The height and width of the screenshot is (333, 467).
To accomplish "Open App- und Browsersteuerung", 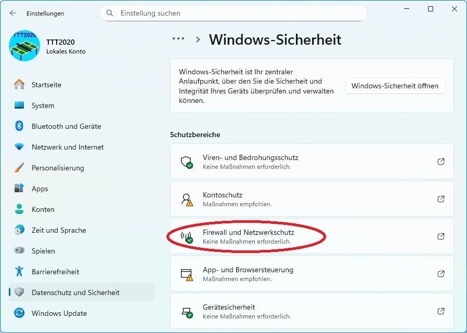I will click(312, 273).
